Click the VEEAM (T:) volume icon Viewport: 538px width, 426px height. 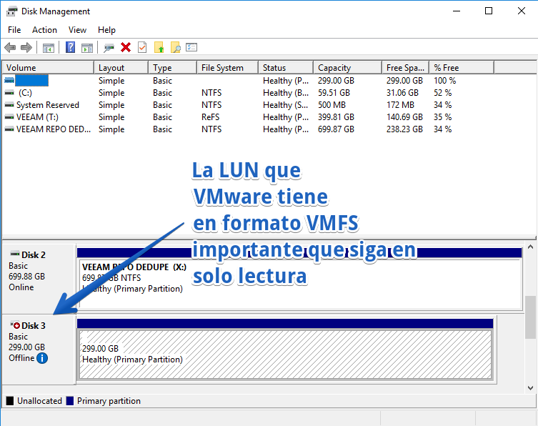point(9,117)
